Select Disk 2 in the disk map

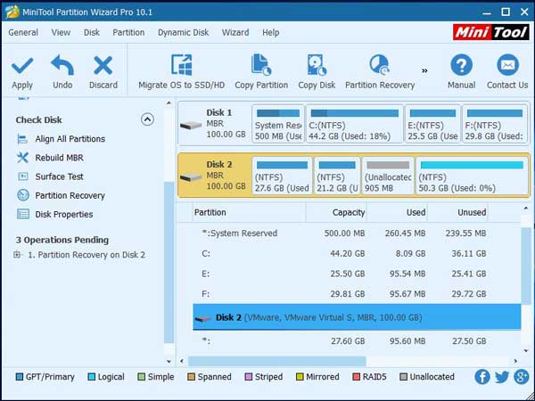click(215, 176)
